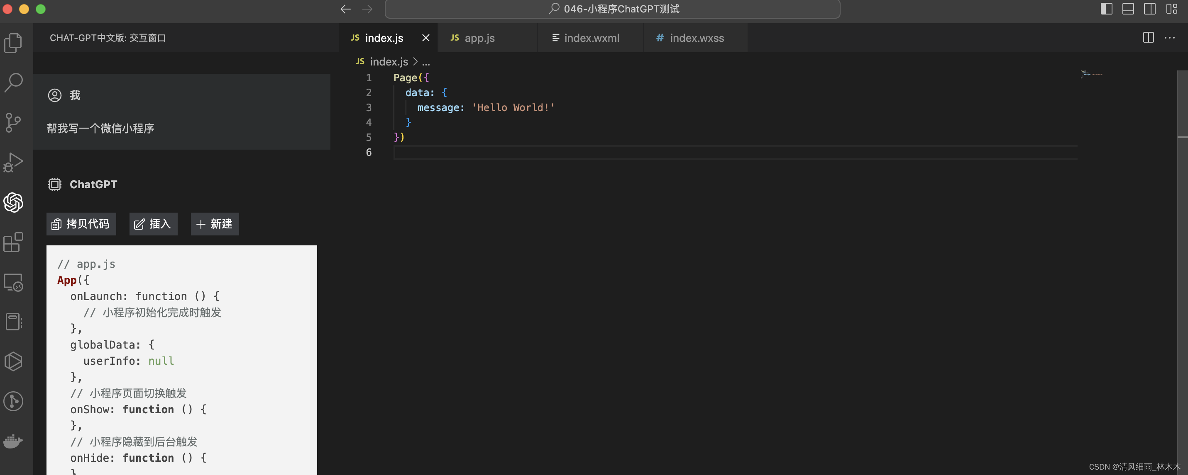Click index.js in the breadcrumb
1188x475 pixels.
tap(389, 62)
